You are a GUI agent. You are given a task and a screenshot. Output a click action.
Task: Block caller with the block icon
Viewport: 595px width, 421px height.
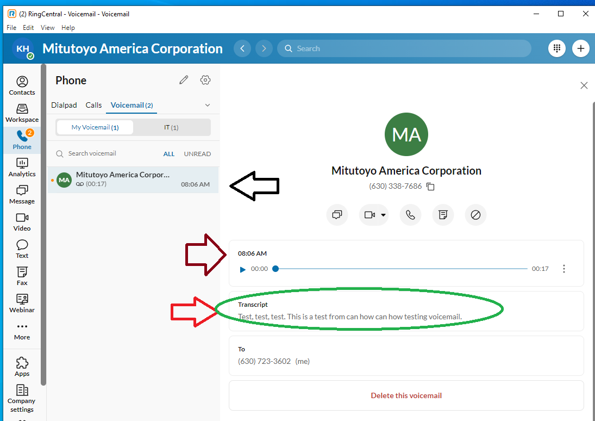475,215
